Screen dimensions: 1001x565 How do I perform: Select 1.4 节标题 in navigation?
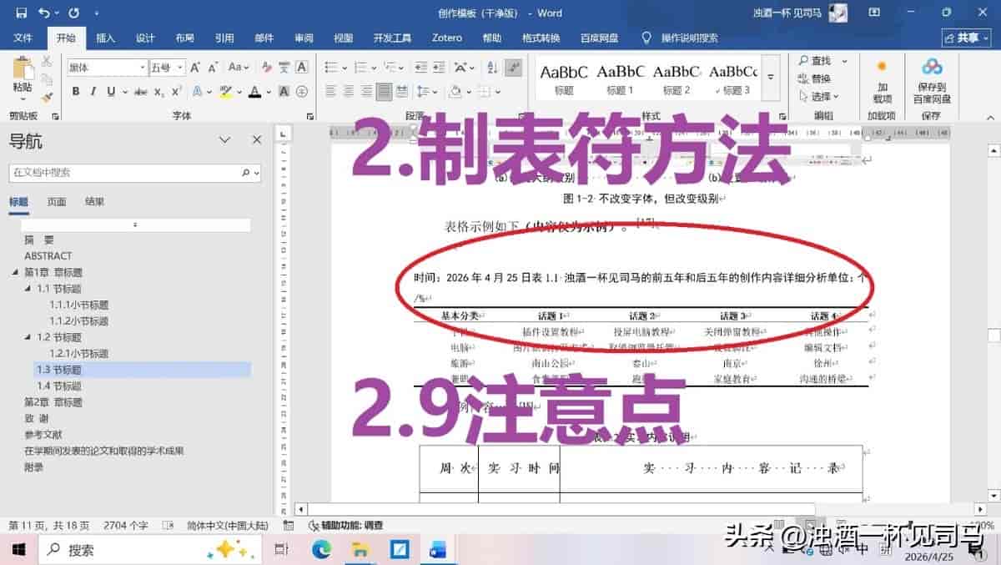[x=58, y=386]
